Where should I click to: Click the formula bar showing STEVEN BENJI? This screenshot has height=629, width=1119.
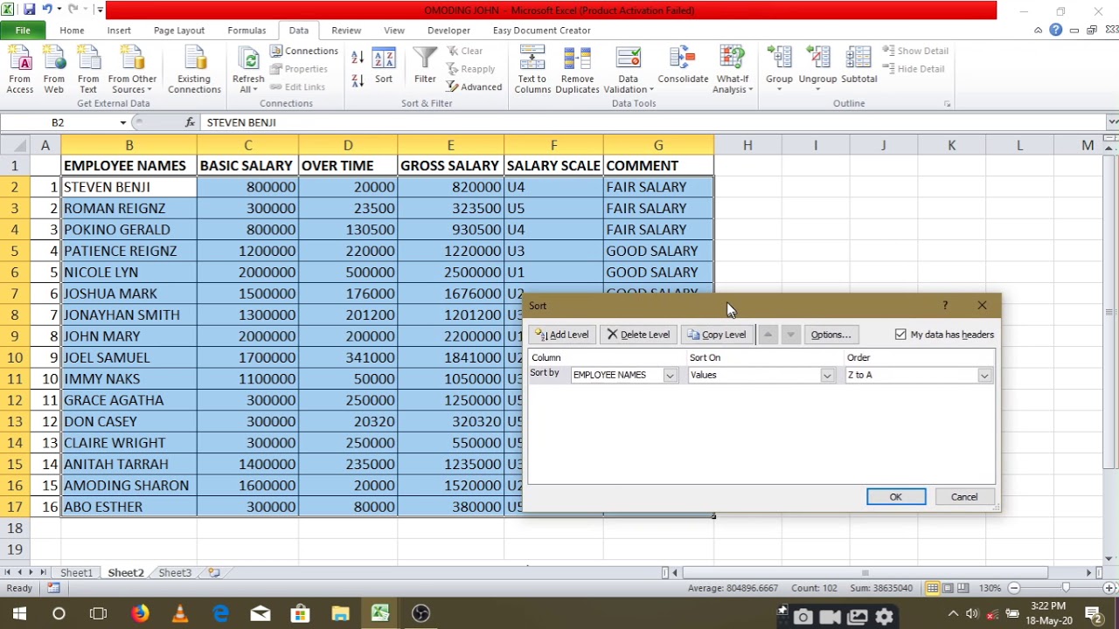(652, 122)
